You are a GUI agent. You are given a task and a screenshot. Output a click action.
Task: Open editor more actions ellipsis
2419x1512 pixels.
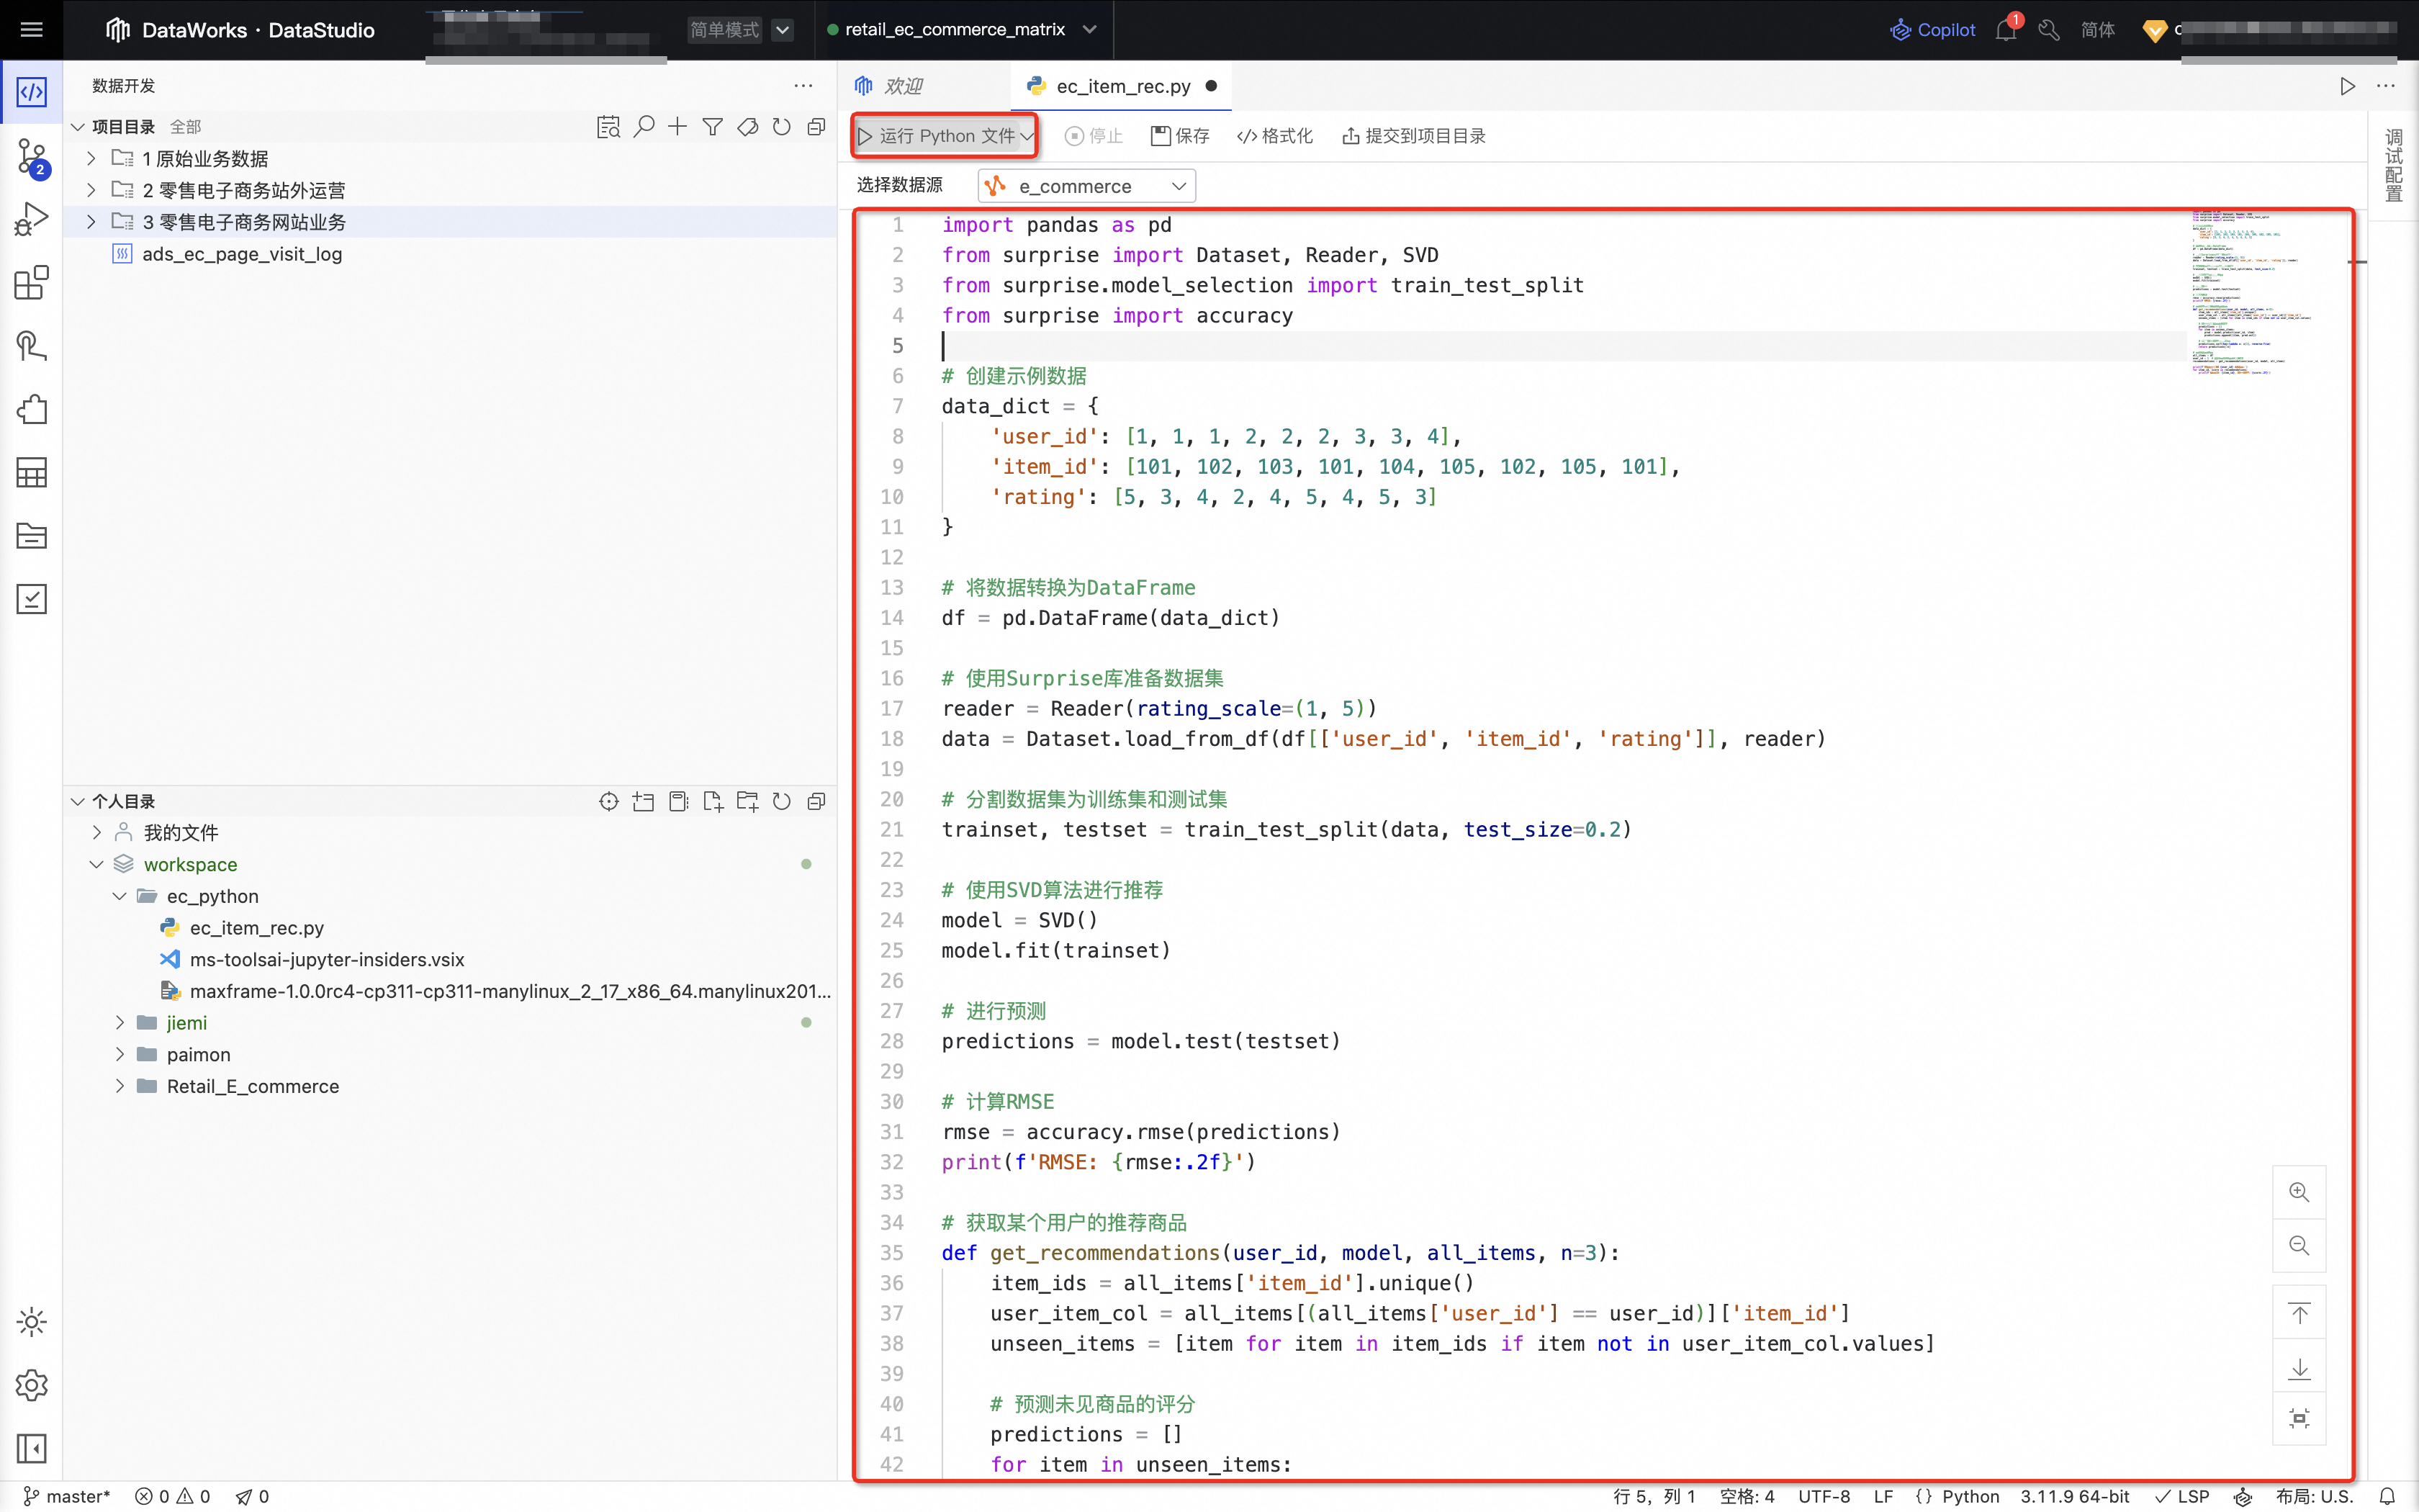pos(2386,86)
